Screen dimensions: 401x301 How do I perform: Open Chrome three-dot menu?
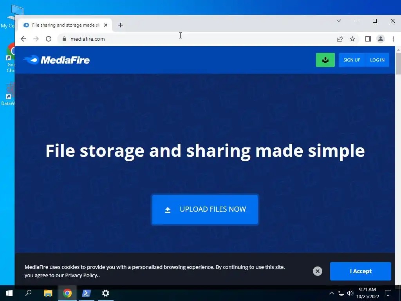pyautogui.click(x=393, y=39)
